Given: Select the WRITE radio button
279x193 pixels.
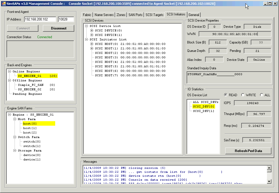Looking at the screenshot, I should click(243, 95).
